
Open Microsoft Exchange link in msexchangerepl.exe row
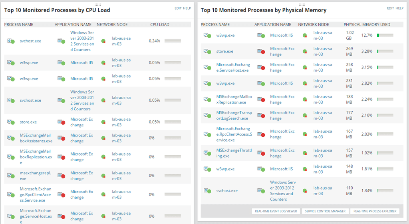[81, 176]
